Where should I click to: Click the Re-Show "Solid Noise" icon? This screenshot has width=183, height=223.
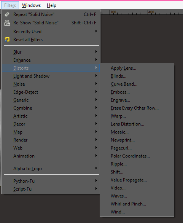click(x=7, y=23)
